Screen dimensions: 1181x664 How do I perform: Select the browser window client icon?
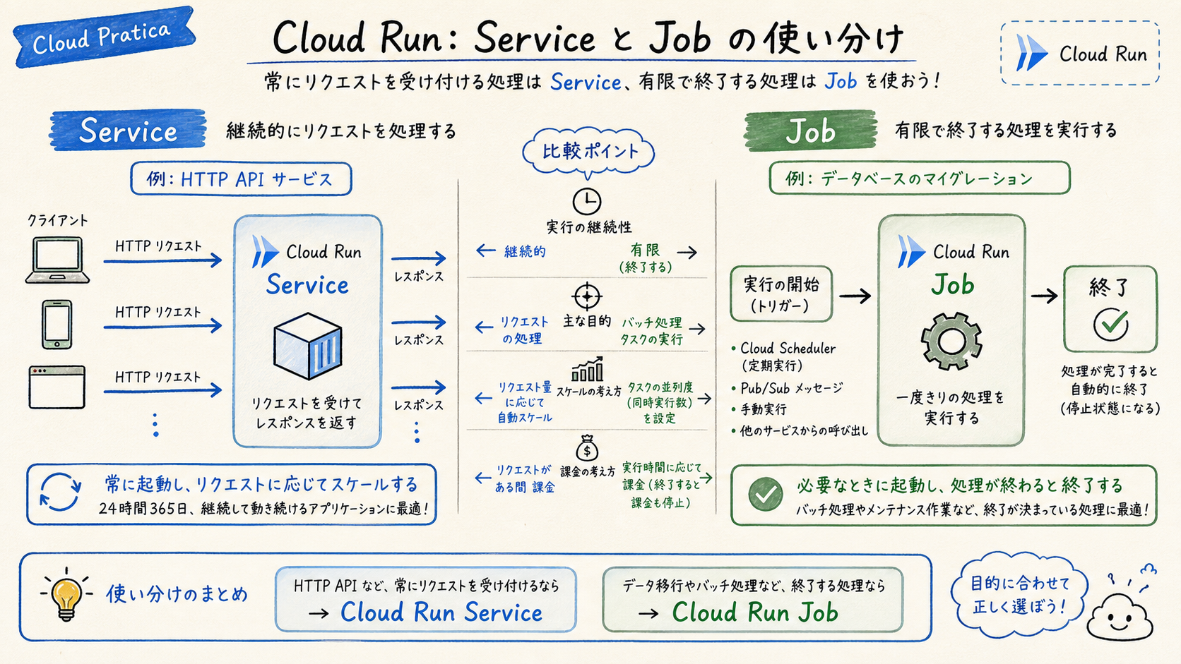pyautogui.click(x=57, y=387)
